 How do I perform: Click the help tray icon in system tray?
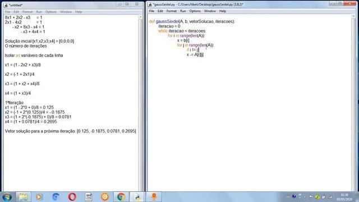pos(294,196)
